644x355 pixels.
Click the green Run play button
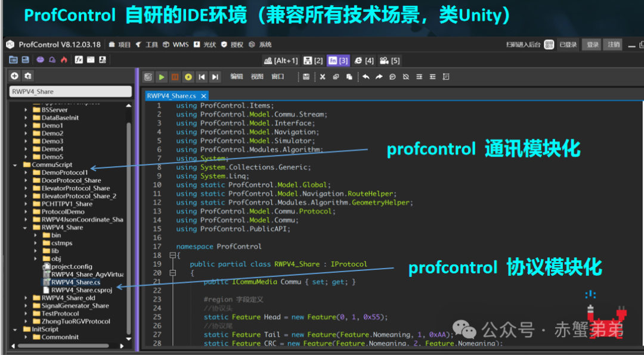(x=162, y=77)
